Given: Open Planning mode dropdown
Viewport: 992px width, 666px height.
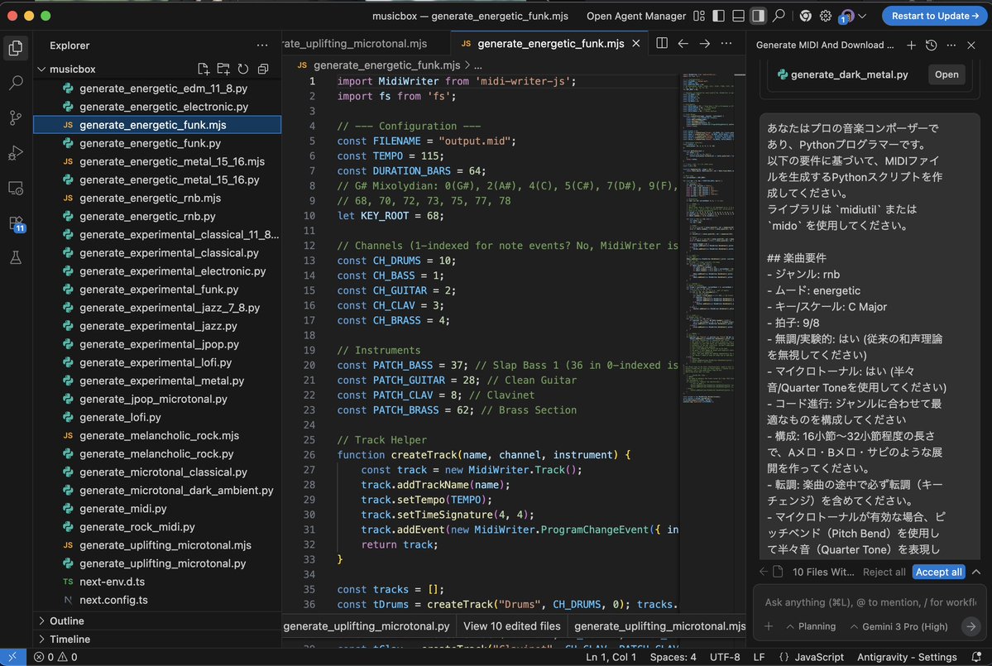Looking at the screenshot, I should (811, 626).
